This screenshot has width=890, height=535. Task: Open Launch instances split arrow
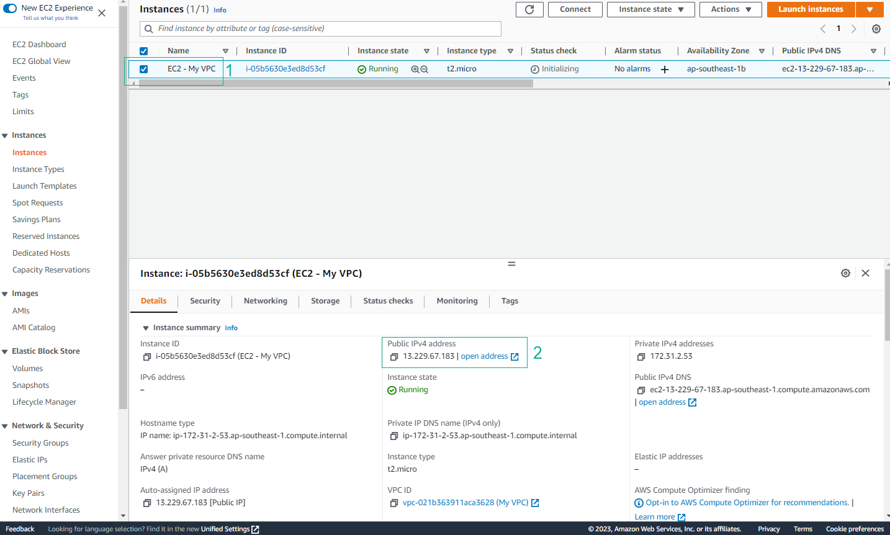[x=870, y=9]
